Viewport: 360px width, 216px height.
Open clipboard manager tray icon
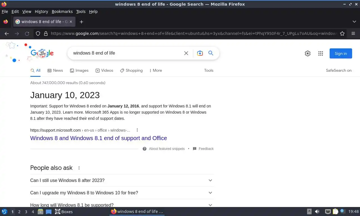tap(336, 211)
